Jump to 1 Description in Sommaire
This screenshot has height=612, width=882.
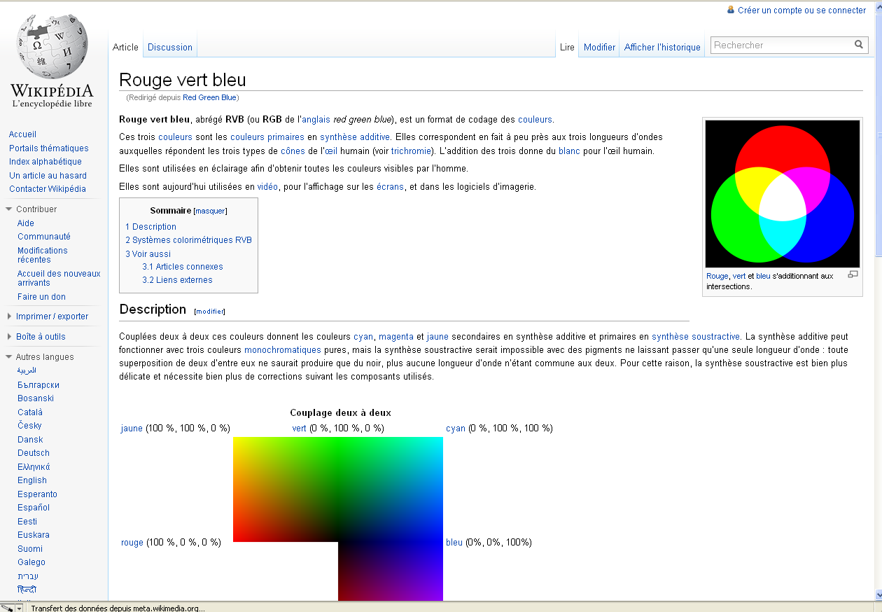pyautogui.click(x=151, y=227)
